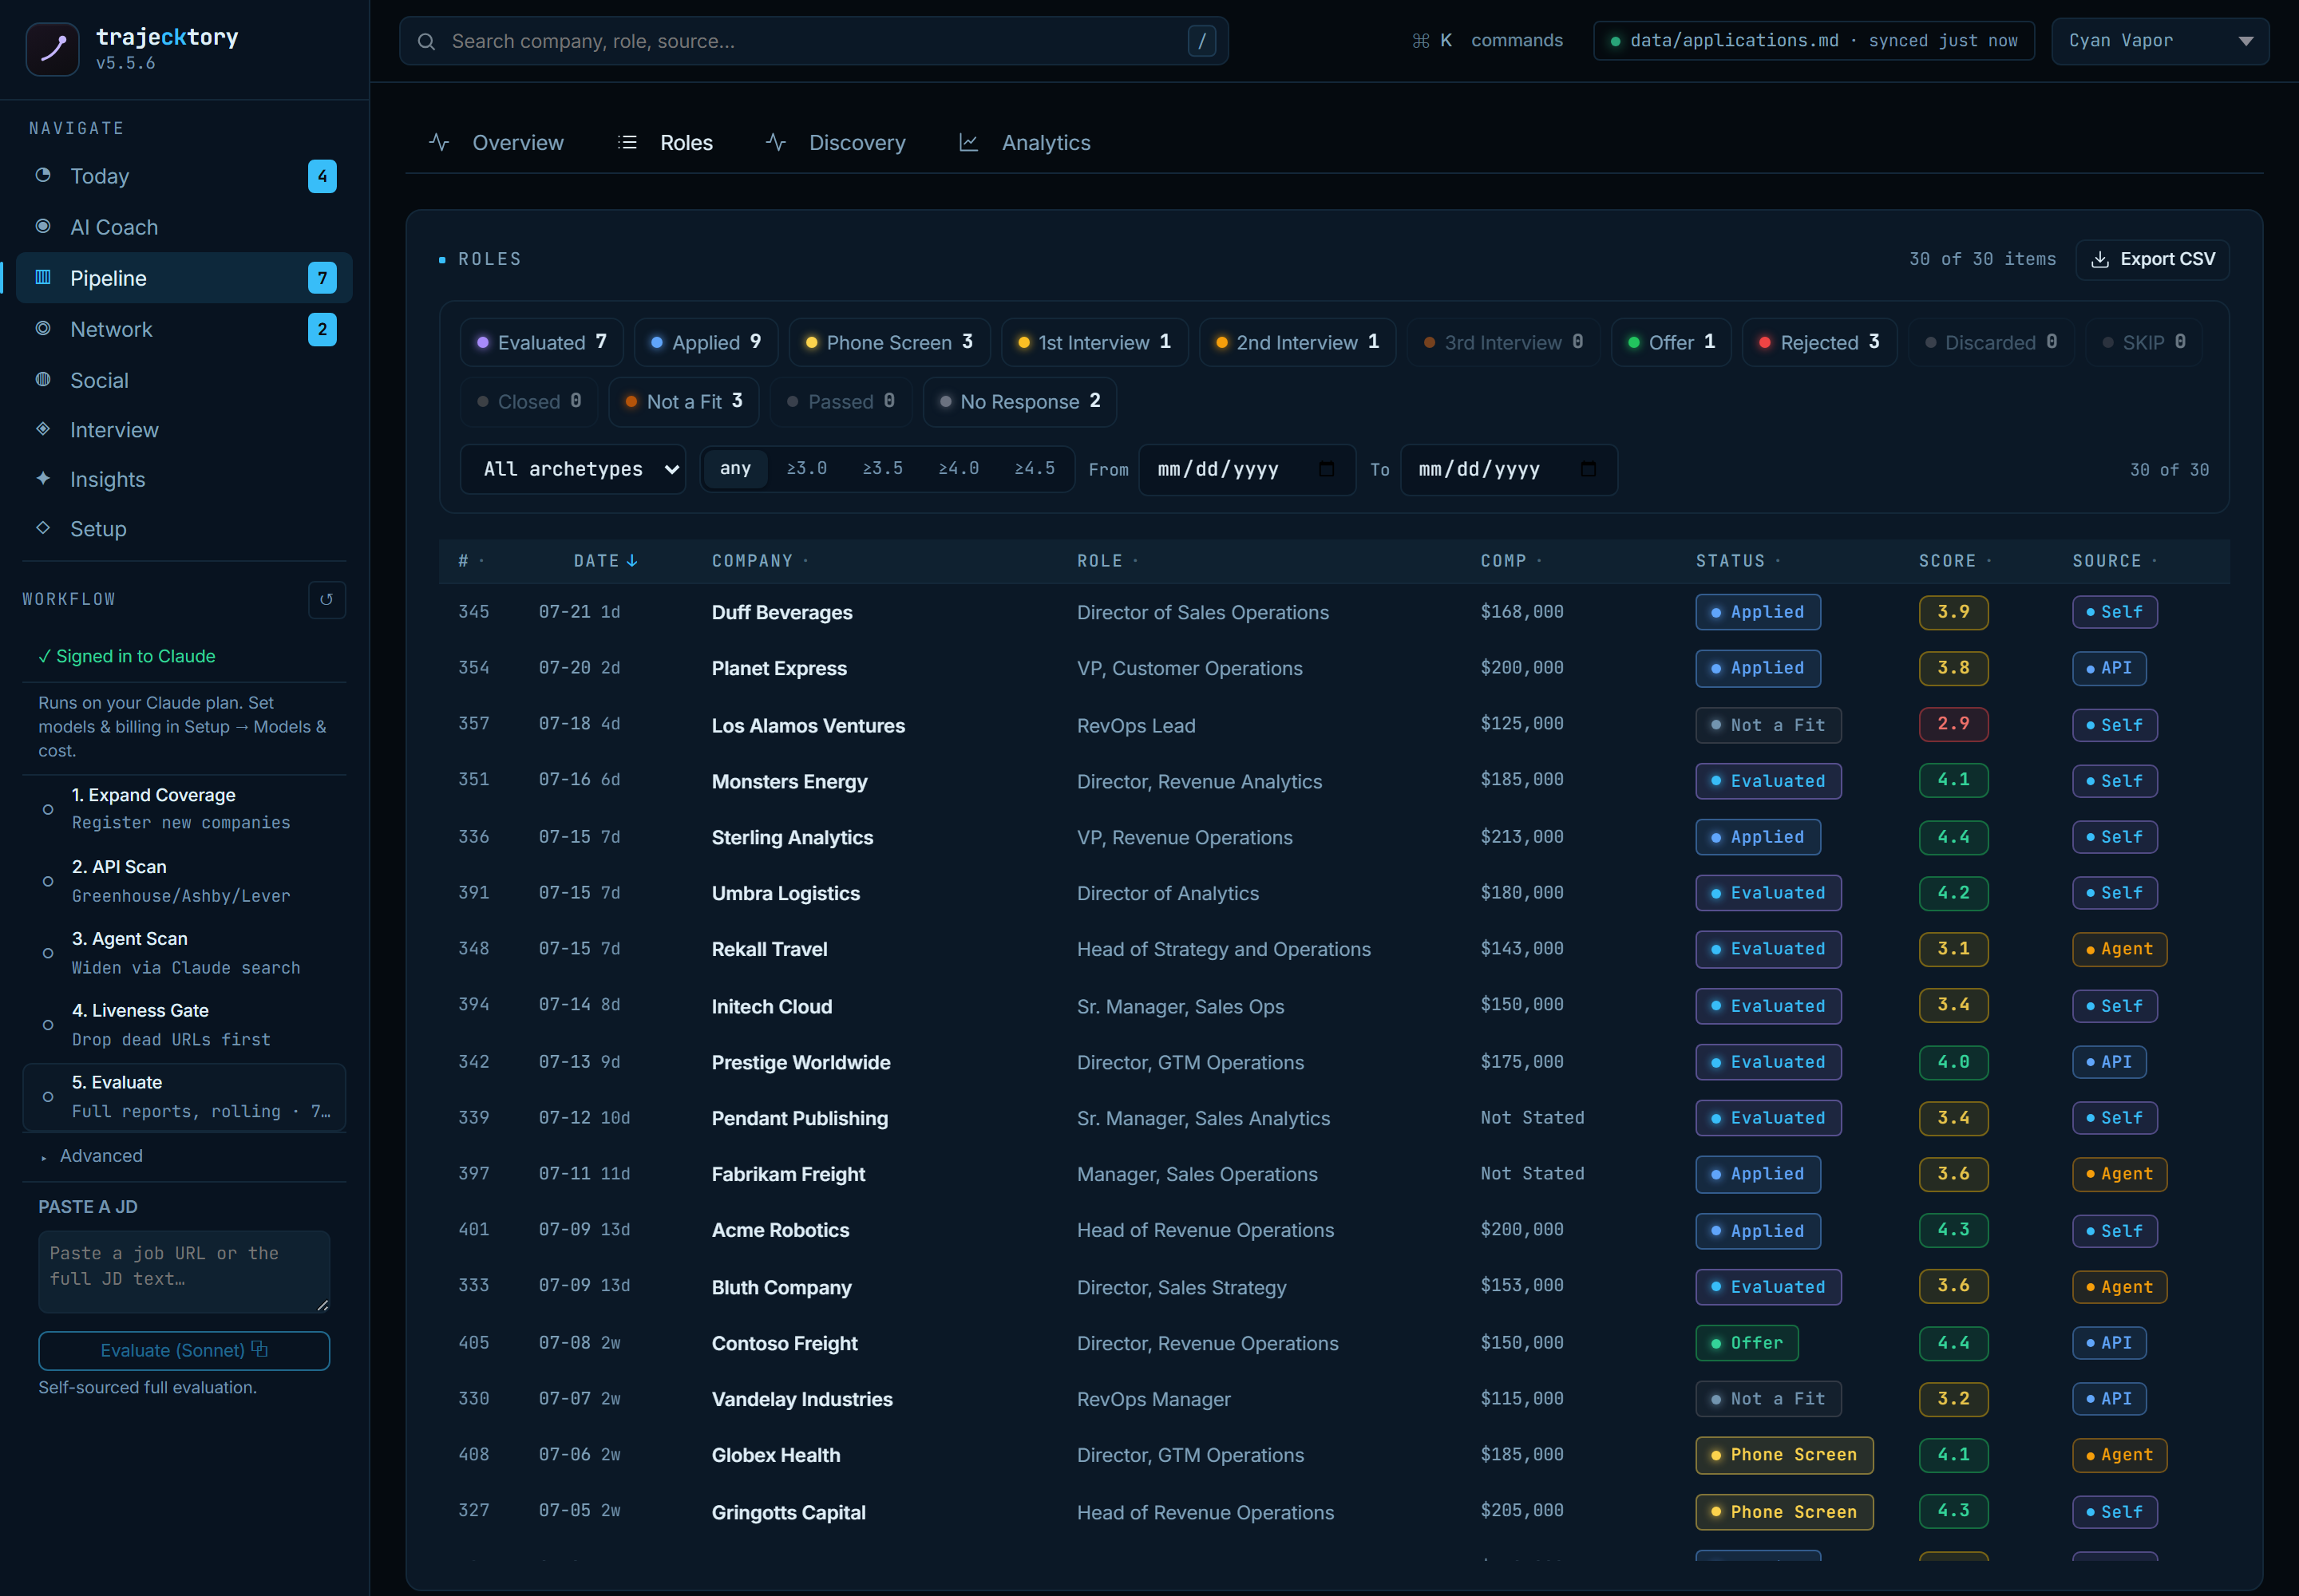The height and width of the screenshot is (1596, 2299).
Task: Switch to the Analytics tab
Action: point(1024,142)
